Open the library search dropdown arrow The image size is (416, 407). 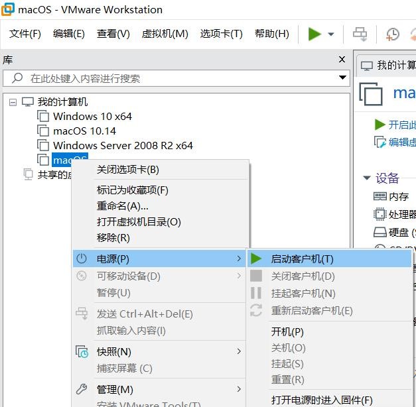coord(342,78)
